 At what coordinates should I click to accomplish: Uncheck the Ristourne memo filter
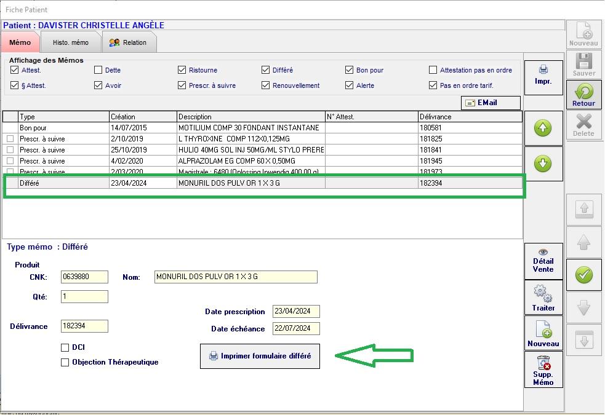tap(182, 70)
